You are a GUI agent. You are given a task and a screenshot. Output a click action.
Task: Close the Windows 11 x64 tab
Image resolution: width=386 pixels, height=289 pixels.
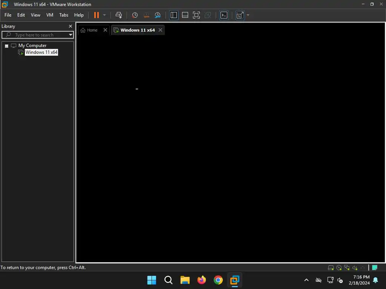click(160, 30)
